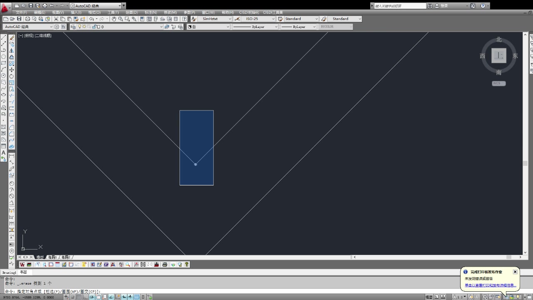This screenshot has width=533, height=300.
Task: Click the WCS button under ViewCube
Action: click(498, 83)
